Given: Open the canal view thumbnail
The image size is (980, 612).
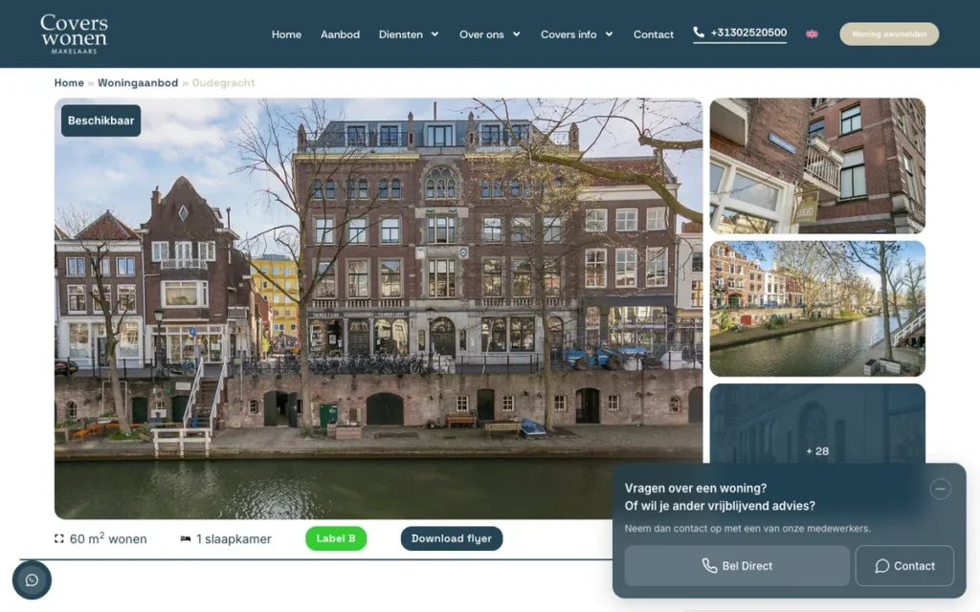Looking at the screenshot, I should (x=817, y=309).
